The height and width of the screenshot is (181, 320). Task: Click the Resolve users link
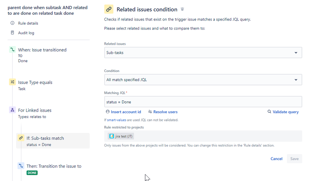click(x=165, y=112)
